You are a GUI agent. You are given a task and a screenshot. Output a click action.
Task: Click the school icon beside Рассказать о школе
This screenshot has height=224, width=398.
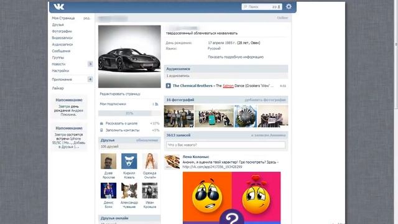[101, 123]
